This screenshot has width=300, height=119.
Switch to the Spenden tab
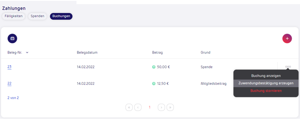coord(37,16)
